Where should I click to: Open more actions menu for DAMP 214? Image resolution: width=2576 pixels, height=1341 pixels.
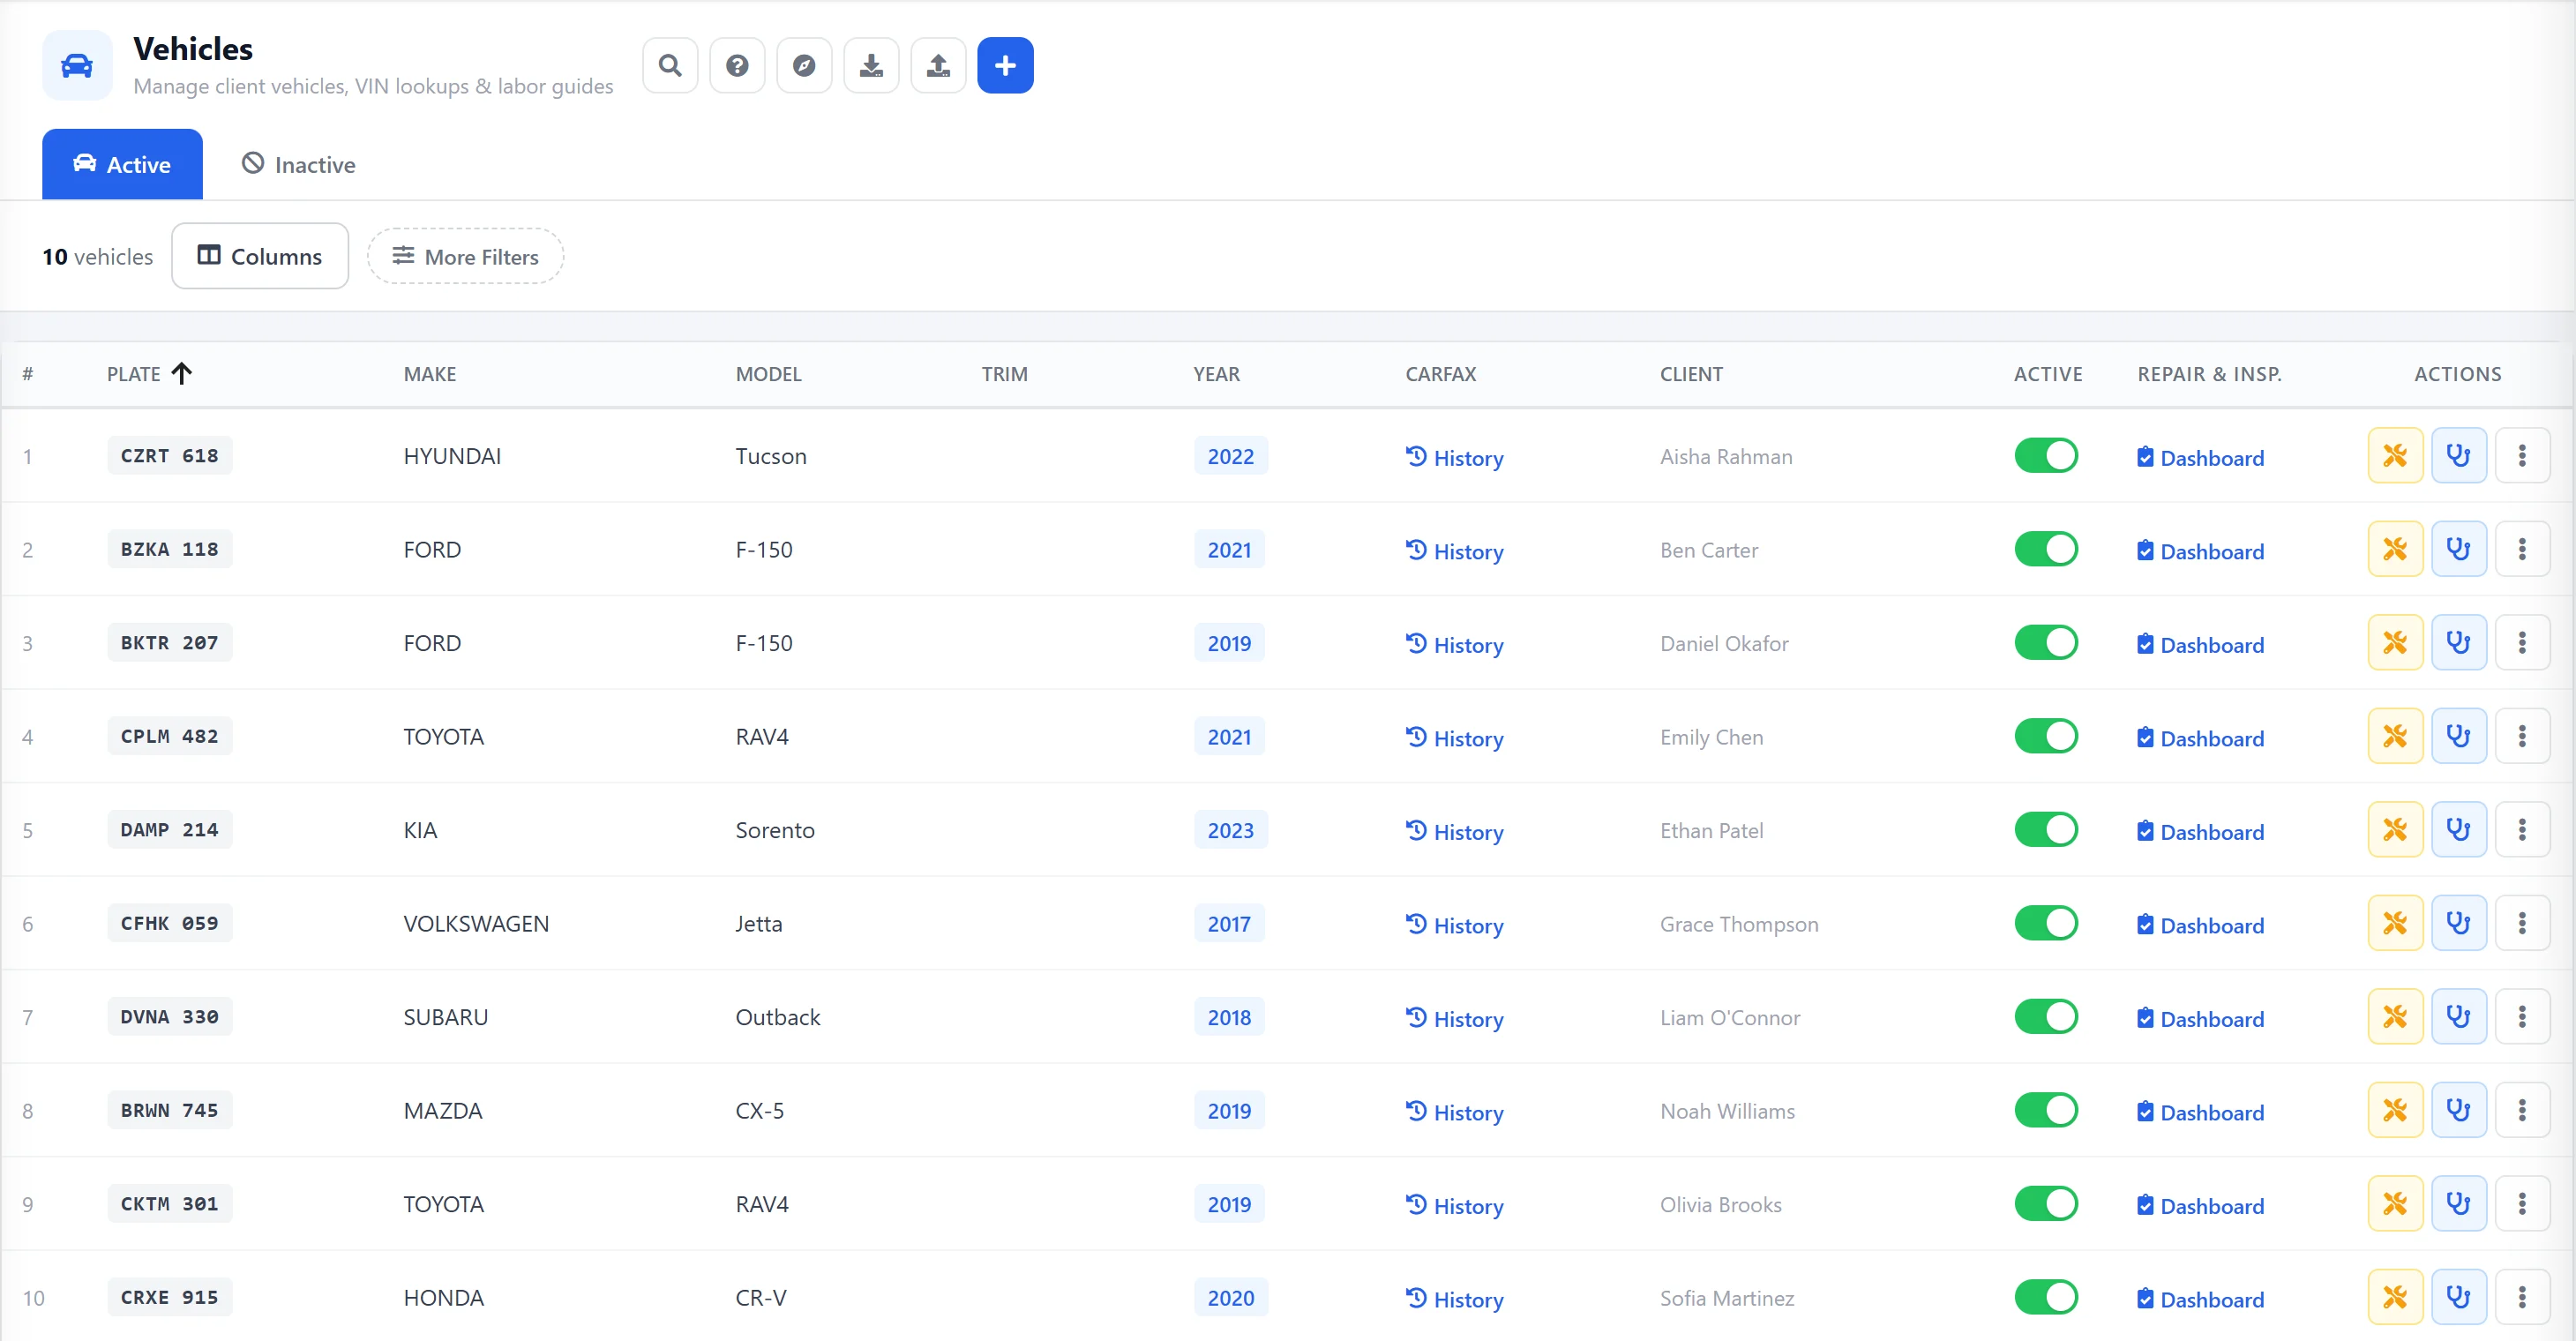(x=2522, y=830)
